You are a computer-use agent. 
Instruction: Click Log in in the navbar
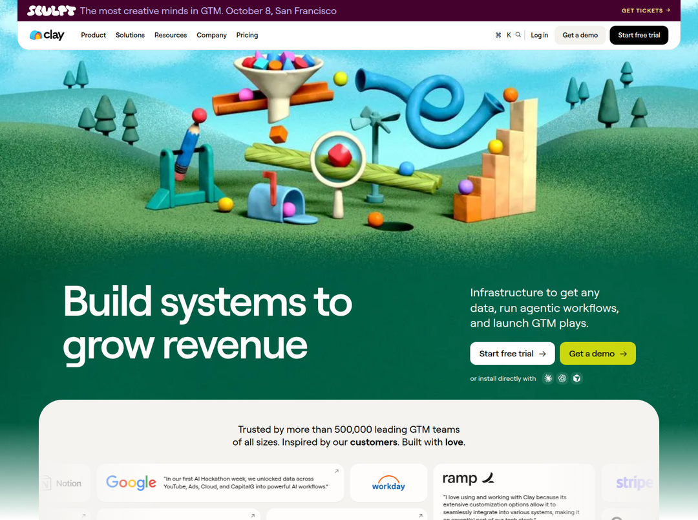(x=539, y=35)
